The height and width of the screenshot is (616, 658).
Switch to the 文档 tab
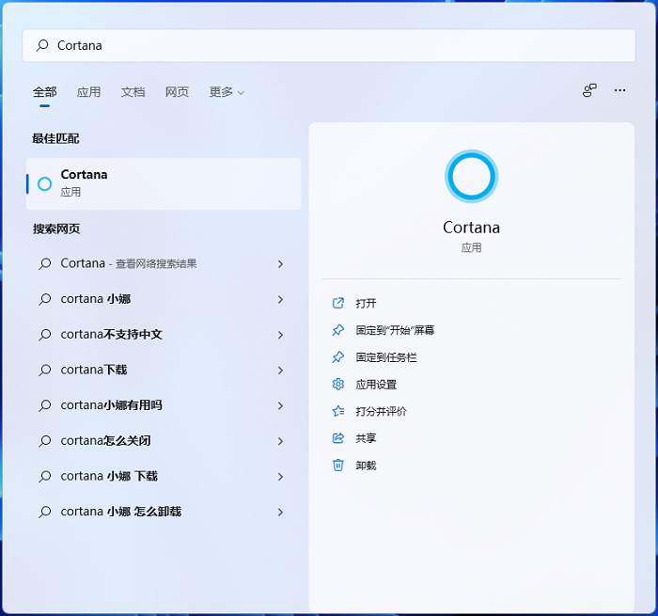click(x=133, y=92)
